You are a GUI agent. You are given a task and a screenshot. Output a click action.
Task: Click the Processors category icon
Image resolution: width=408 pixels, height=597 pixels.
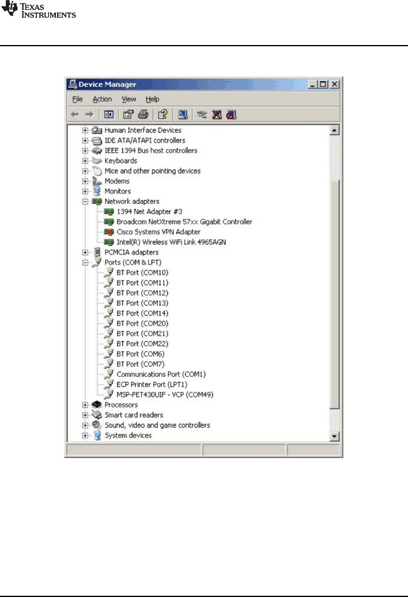pyautogui.click(x=97, y=404)
